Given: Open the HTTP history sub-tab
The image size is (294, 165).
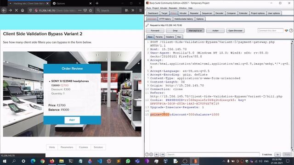Looking at the screenshot, I should (x=165, y=19).
